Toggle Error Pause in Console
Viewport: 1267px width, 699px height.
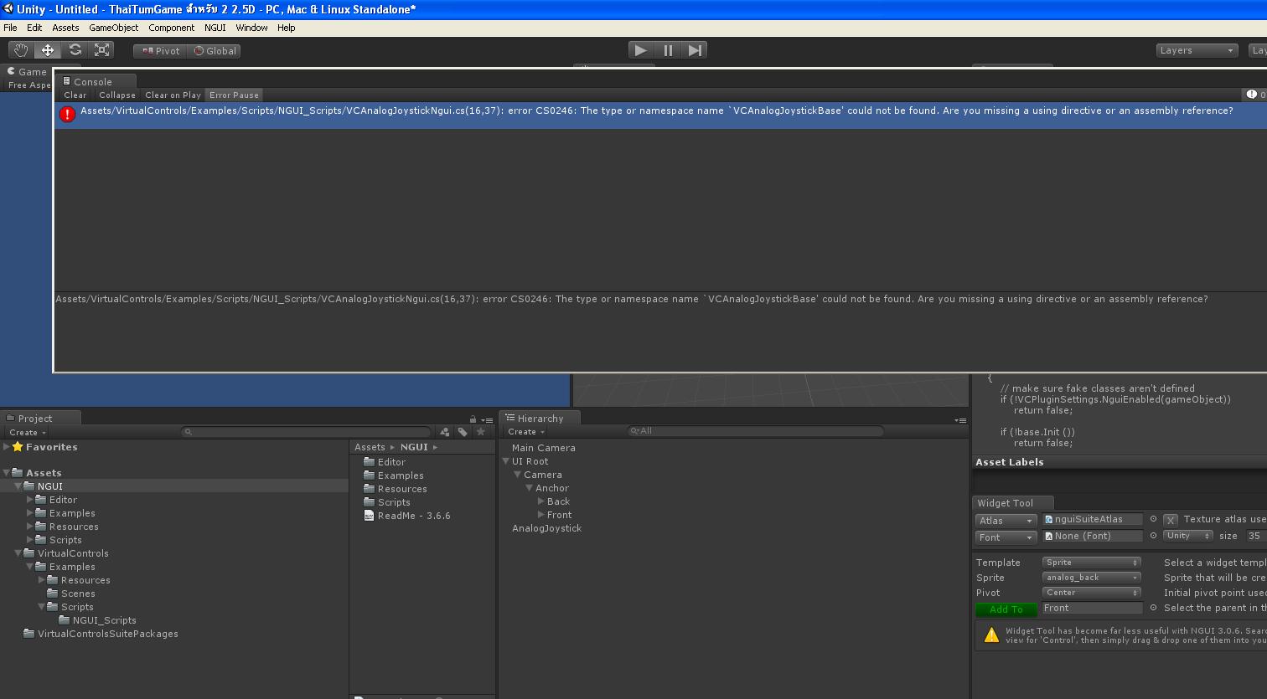tap(234, 95)
